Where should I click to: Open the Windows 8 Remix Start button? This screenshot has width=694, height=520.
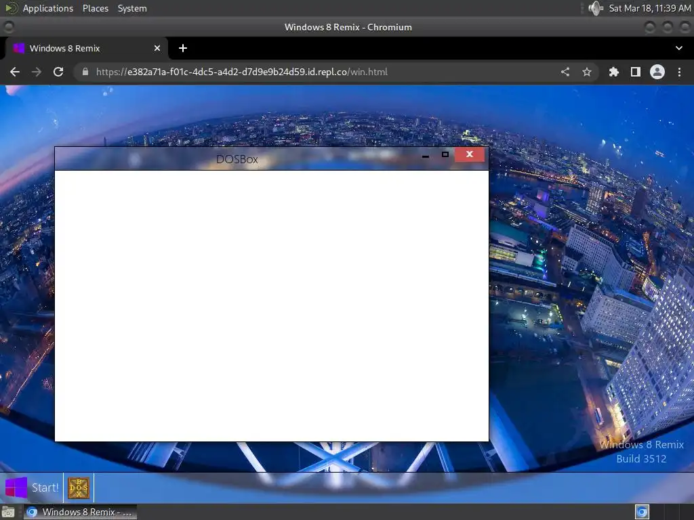[32, 487]
